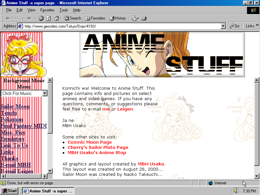Click the red Leigen e-mail link

[x=125, y=109]
